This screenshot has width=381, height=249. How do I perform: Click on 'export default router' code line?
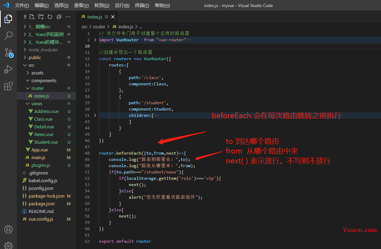pyautogui.click(x=125, y=241)
